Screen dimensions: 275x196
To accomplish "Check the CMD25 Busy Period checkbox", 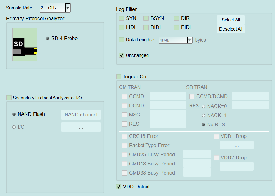I will click(125, 154).
